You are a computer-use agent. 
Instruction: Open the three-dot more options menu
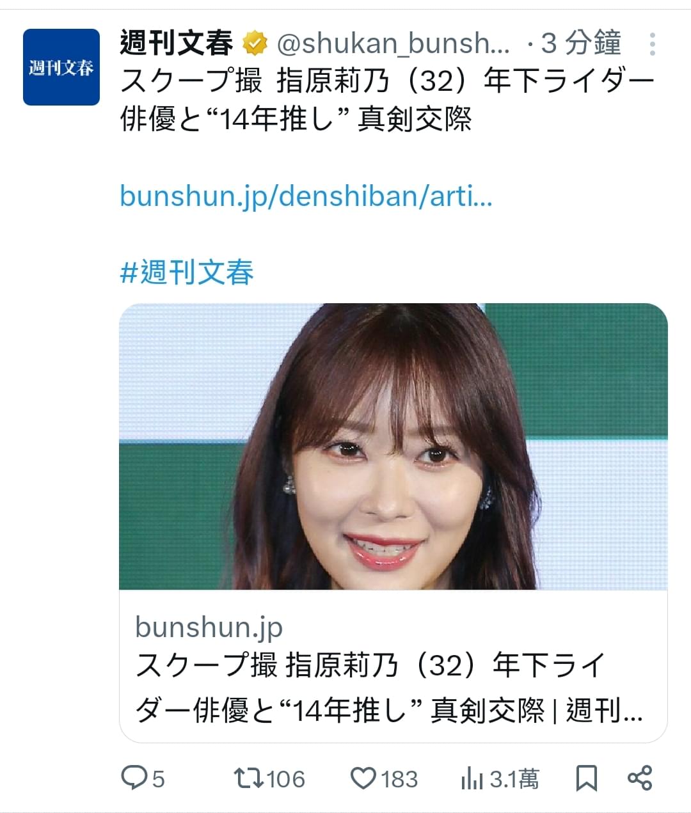click(x=652, y=44)
